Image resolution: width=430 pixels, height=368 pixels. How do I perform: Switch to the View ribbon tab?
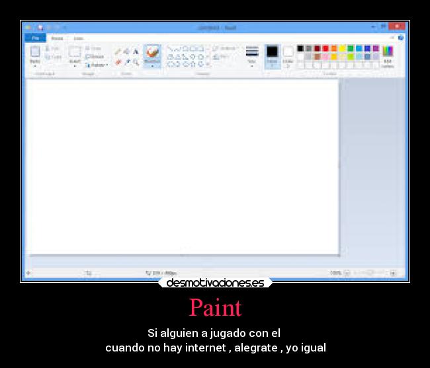coord(79,38)
